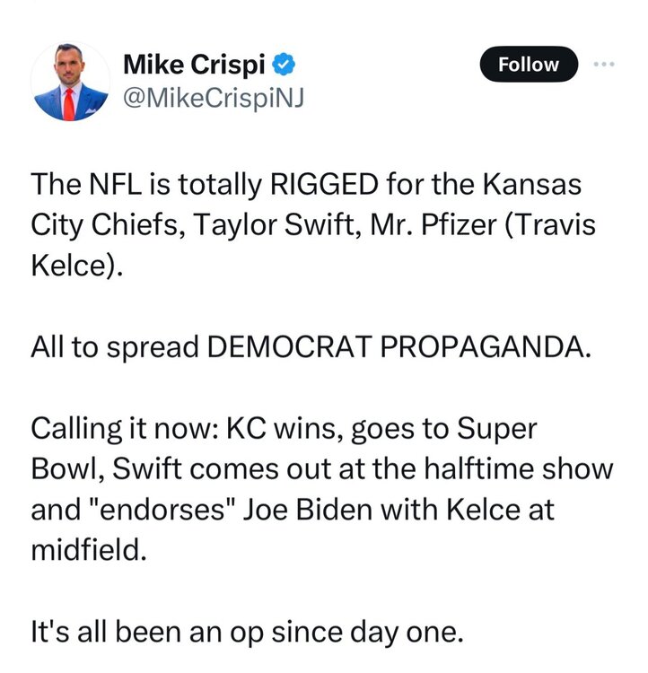Click "DEMOCRAT PROPAGANDA" in the tweet
The width and height of the screenshot is (648, 673).
click(x=399, y=348)
